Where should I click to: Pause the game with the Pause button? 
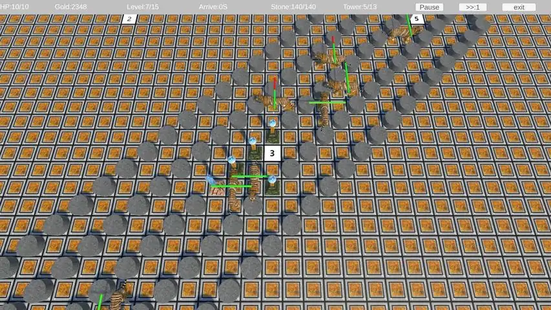click(x=429, y=7)
